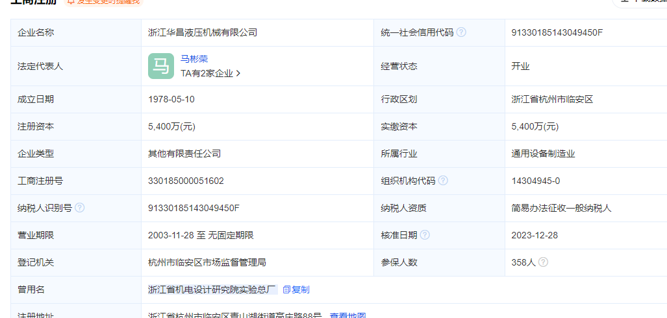Select credit code 91330185143049450F in top row
This screenshot has height=318, width=667.
pyautogui.click(x=557, y=32)
